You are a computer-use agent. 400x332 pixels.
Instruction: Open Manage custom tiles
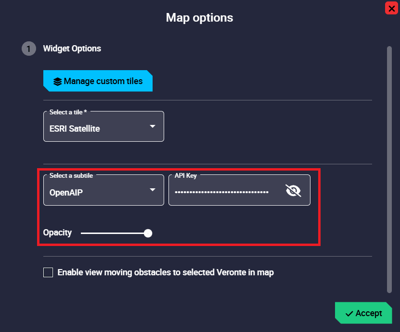pyautogui.click(x=98, y=81)
